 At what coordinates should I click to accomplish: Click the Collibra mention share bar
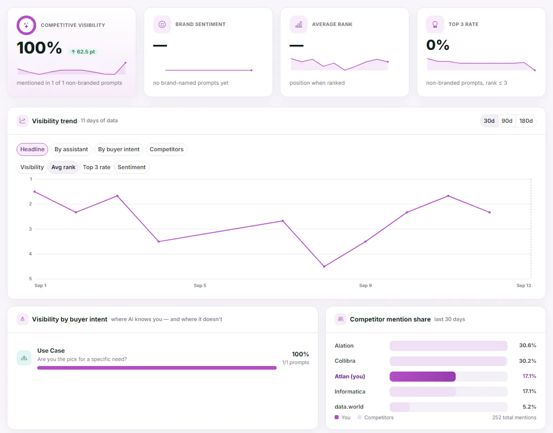[x=448, y=361]
